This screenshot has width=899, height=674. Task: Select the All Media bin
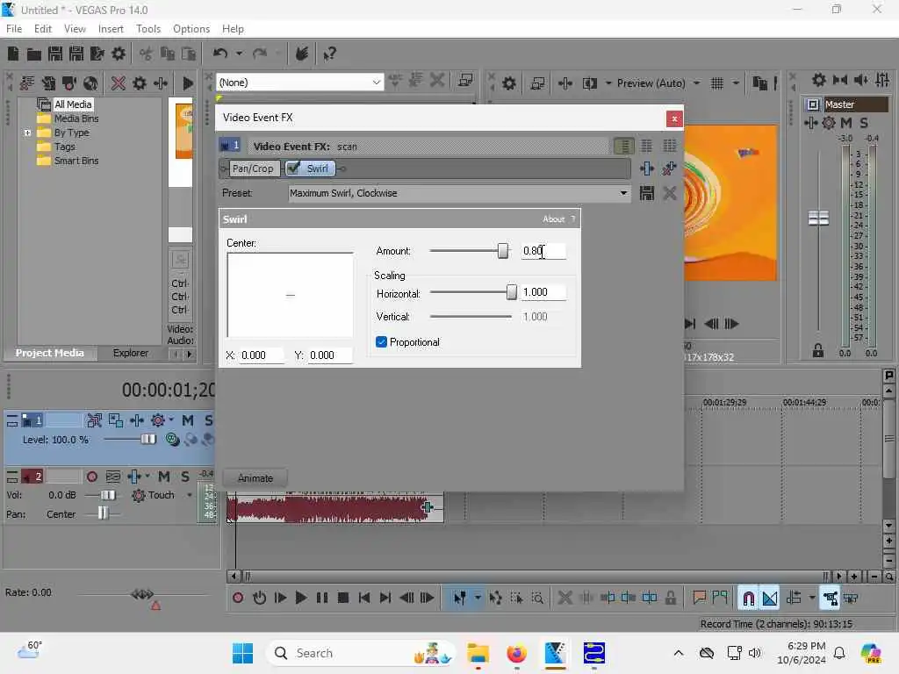73,104
